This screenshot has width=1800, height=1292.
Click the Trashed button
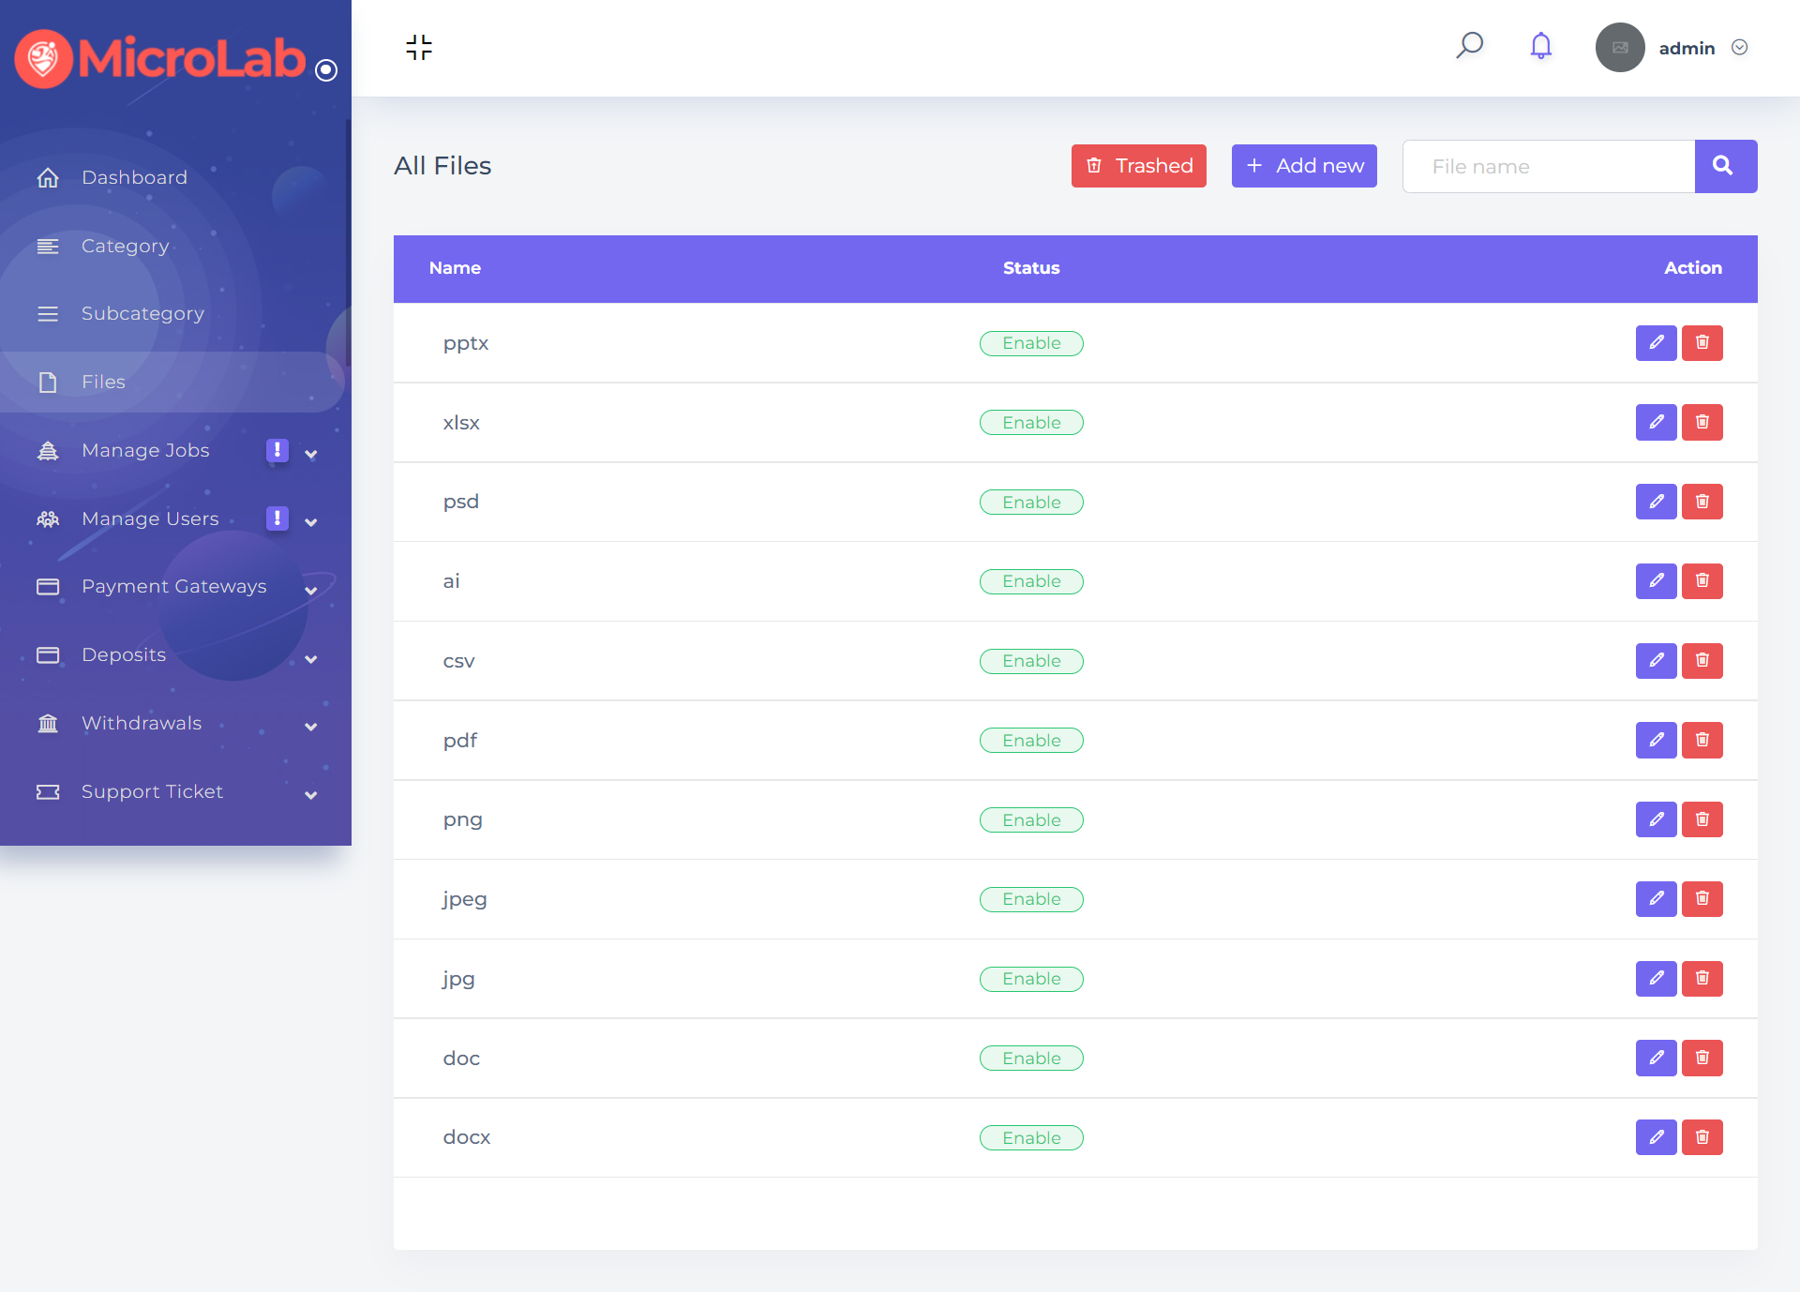pyautogui.click(x=1138, y=166)
